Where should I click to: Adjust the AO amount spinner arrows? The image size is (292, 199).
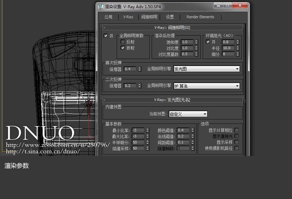tap(238, 42)
